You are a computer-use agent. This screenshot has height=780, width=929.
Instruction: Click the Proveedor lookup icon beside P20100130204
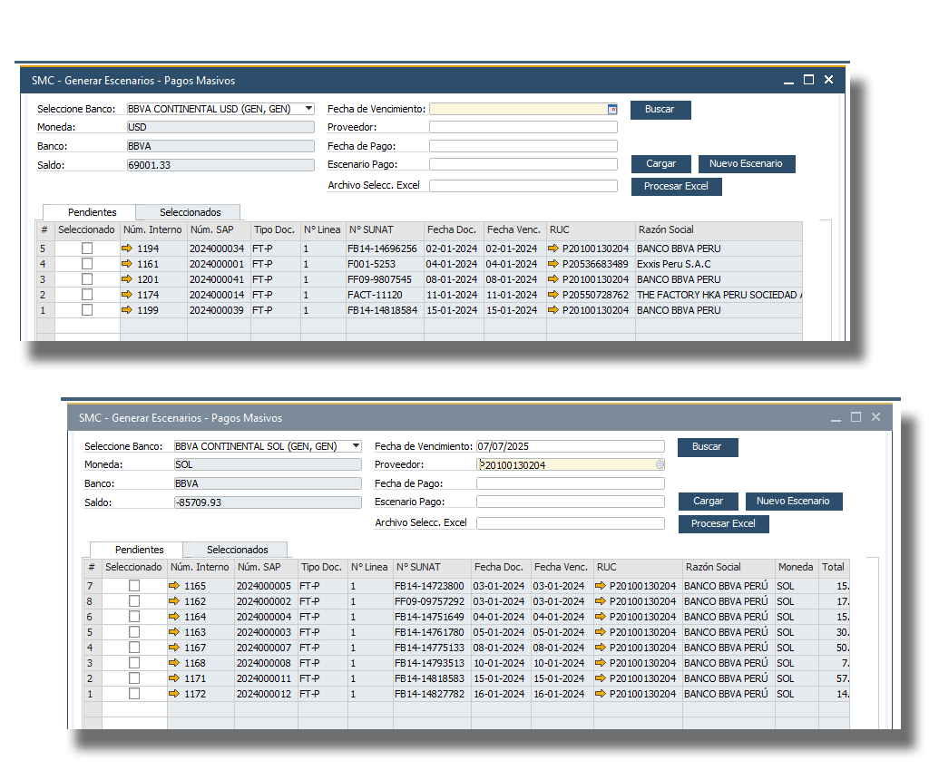(x=660, y=464)
